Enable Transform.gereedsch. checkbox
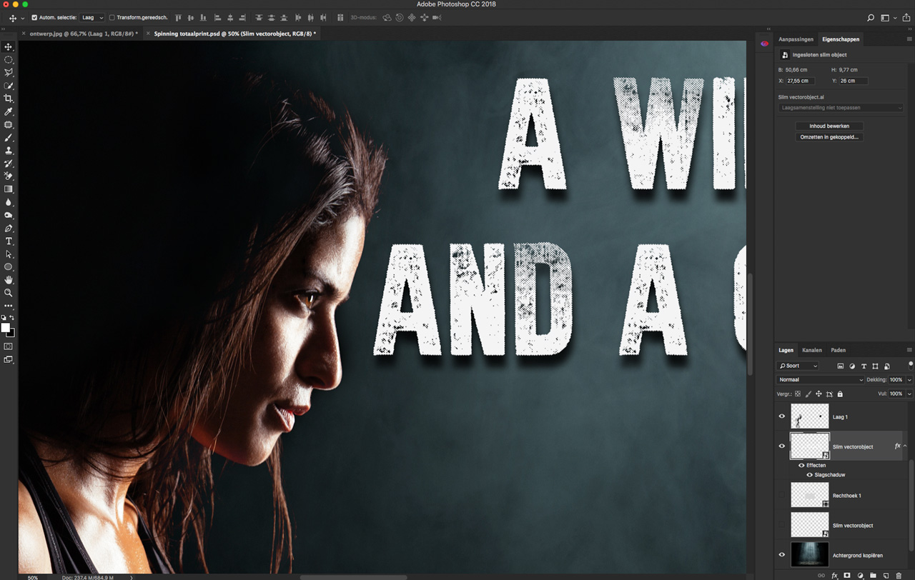The height and width of the screenshot is (580, 915). (x=112, y=18)
